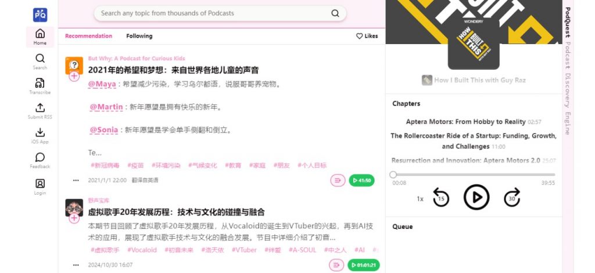Select the #教育 hashtag
The height and width of the screenshot is (273, 595).
point(233,166)
